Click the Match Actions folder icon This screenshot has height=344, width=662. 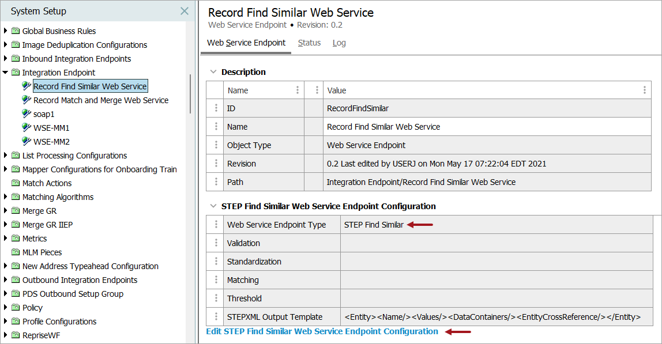pos(16,183)
